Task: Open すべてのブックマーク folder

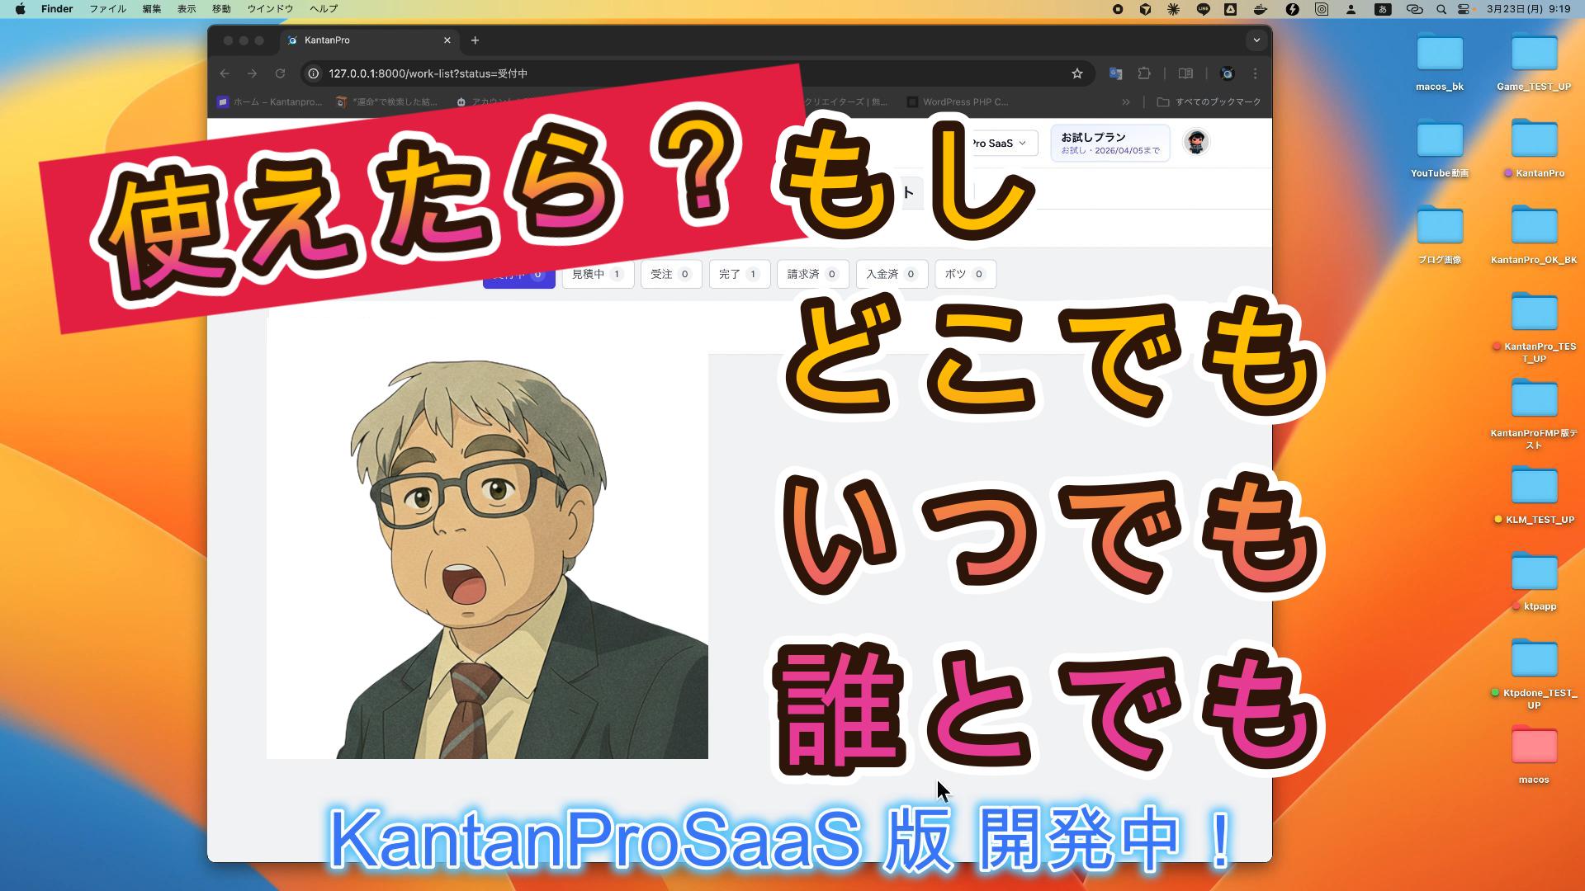Action: (x=1209, y=101)
